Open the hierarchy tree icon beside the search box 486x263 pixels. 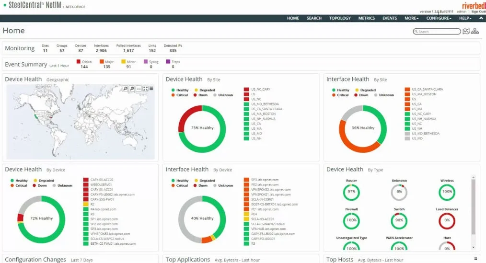[x=475, y=31]
